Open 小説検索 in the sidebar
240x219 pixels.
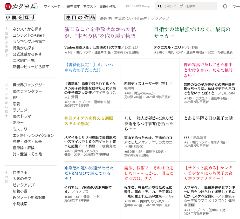click(x=20, y=204)
